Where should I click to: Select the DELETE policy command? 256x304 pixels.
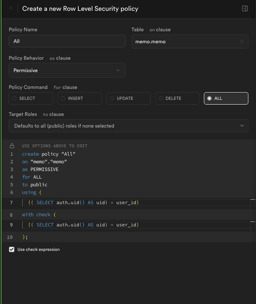click(177, 98)
